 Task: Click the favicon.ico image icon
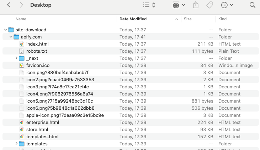tap(22, 66)
